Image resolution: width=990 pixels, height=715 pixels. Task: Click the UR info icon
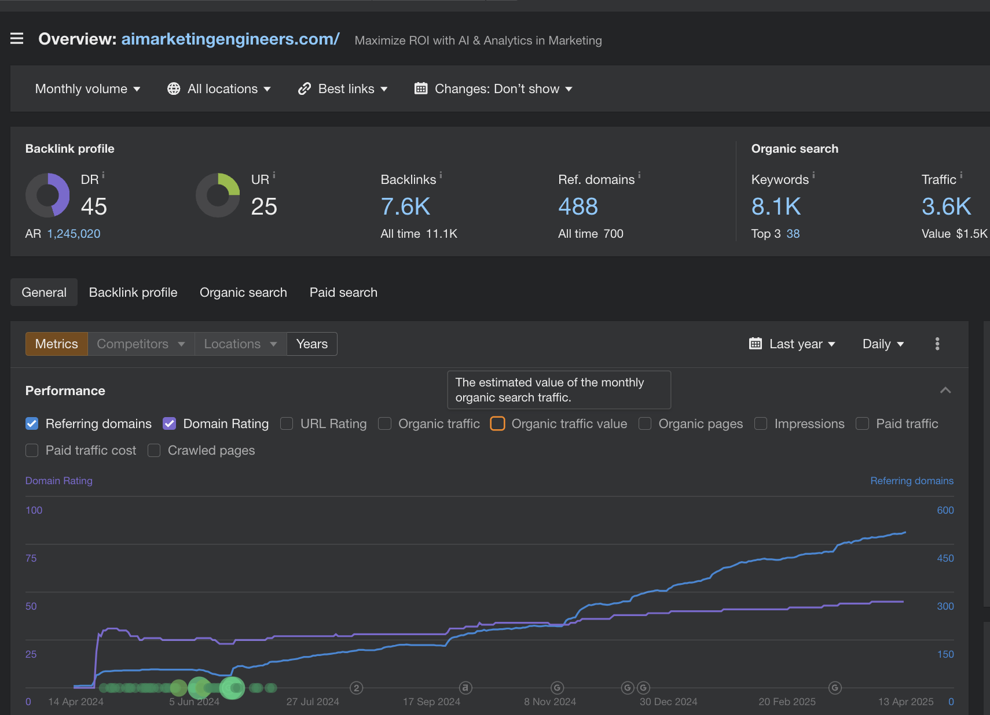pyautogui.click(x=274, y=175)
